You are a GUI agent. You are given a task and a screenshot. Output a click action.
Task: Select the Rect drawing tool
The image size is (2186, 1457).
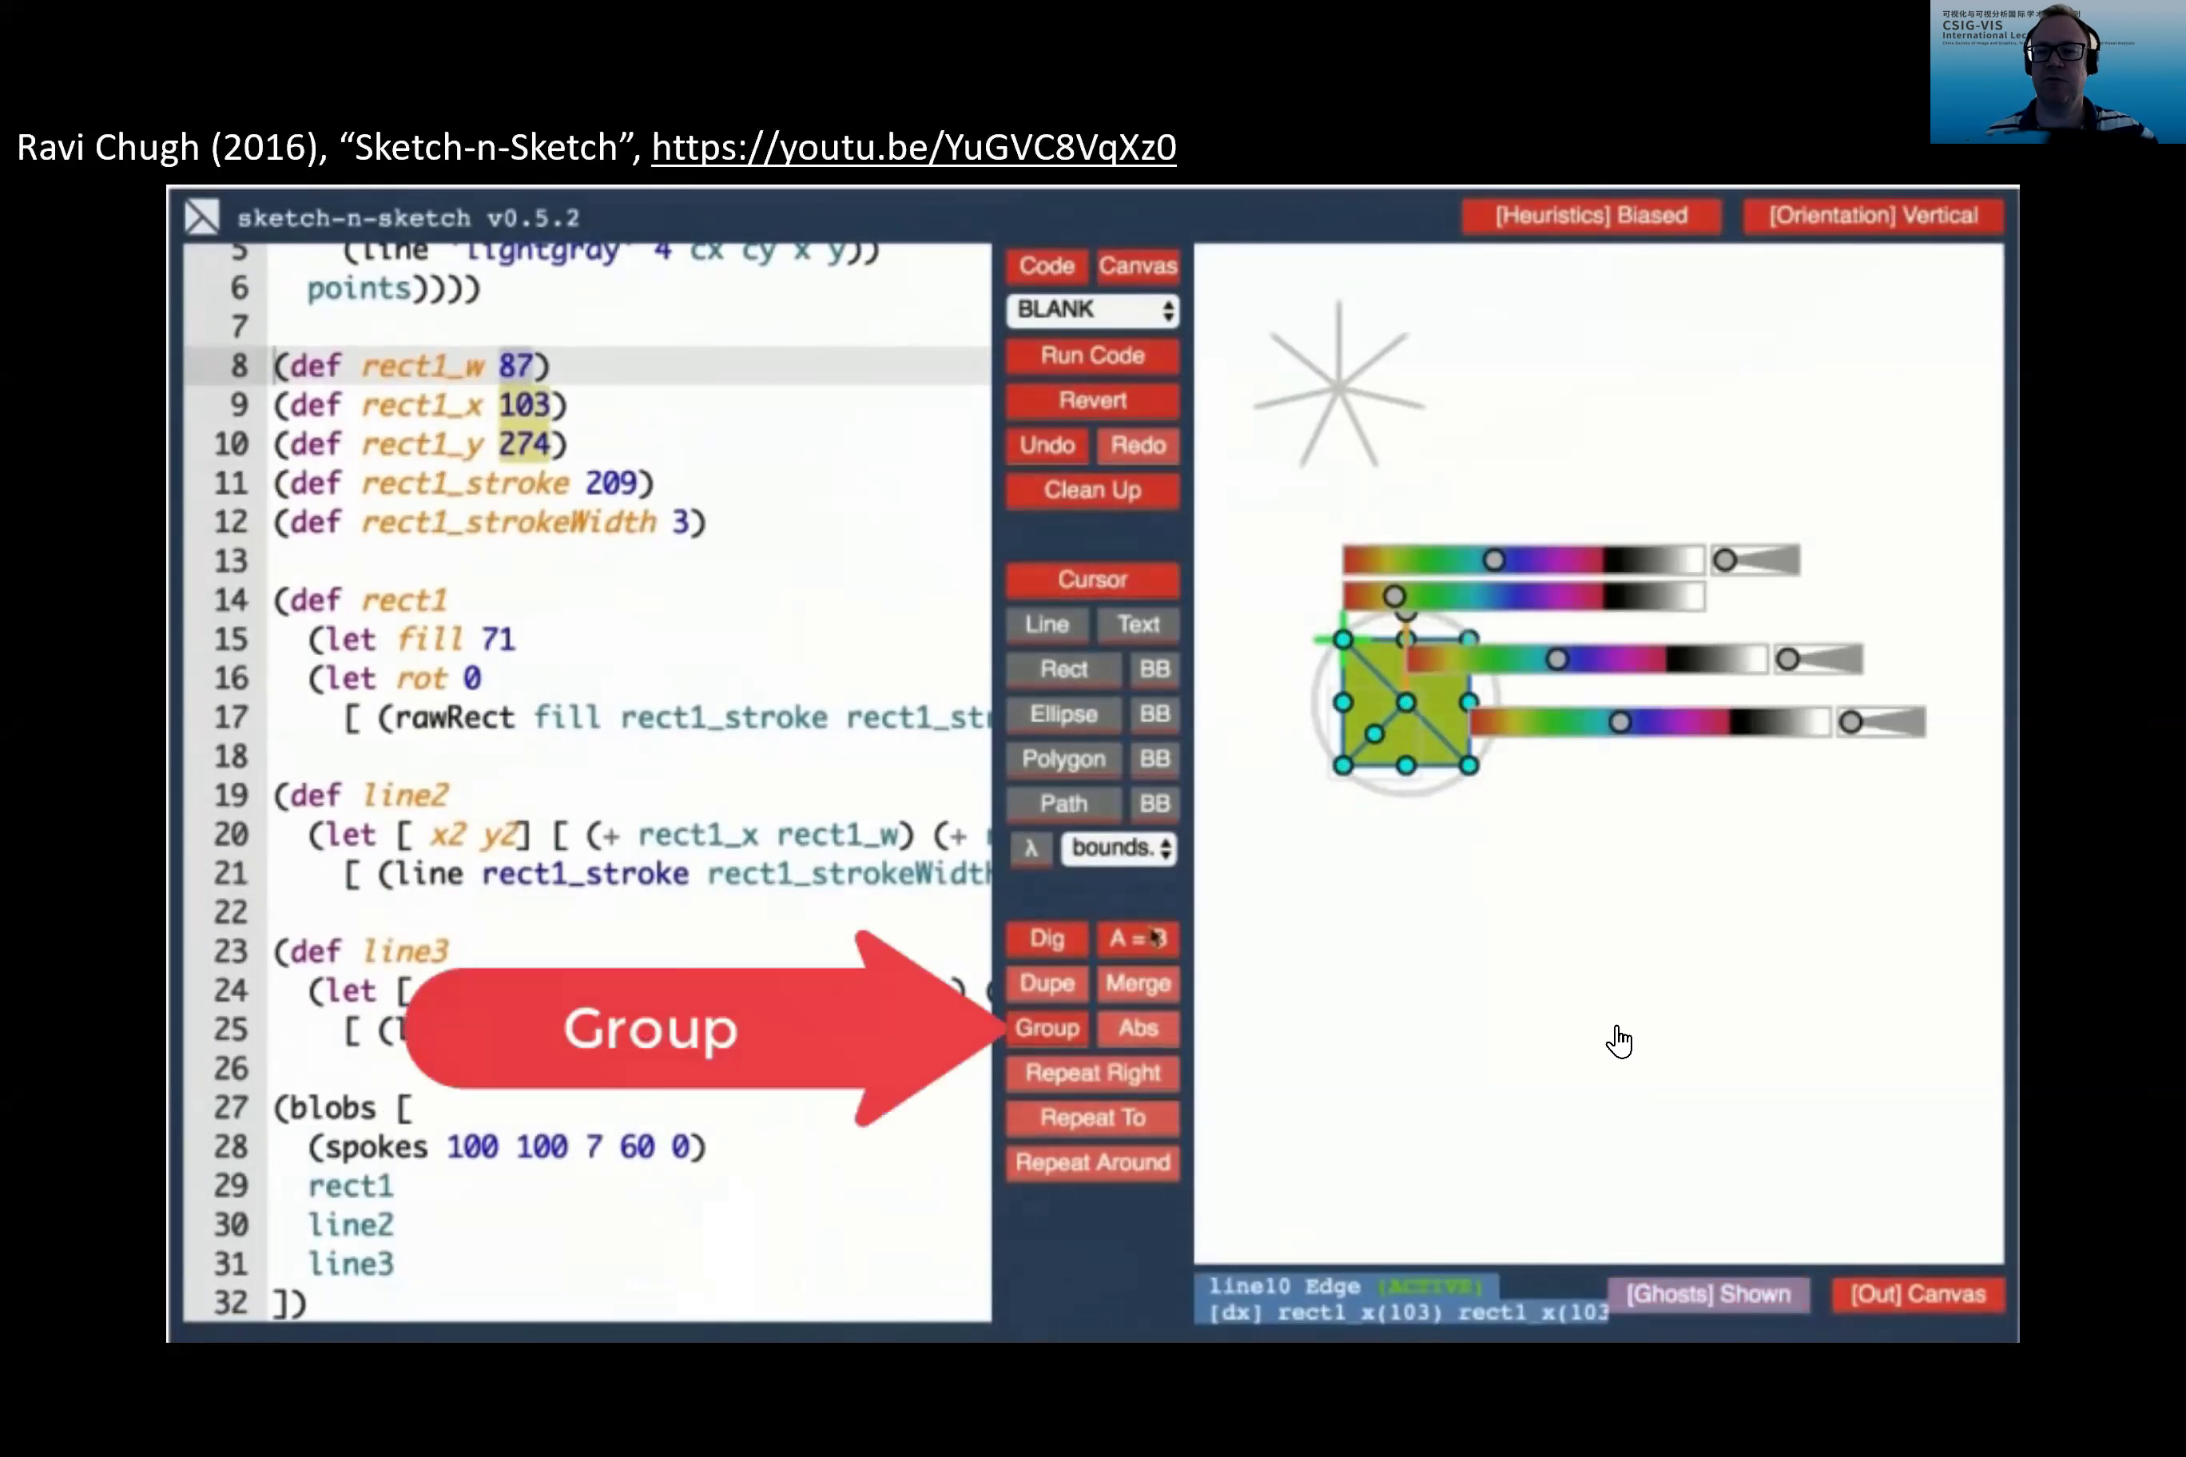1063,669
